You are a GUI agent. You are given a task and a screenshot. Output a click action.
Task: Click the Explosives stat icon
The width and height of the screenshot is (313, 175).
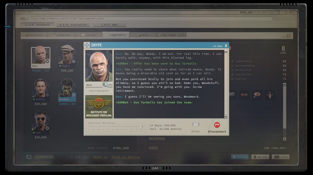[x=232, y=74]
